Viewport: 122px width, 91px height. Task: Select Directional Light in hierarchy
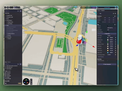tap(10, 17)
